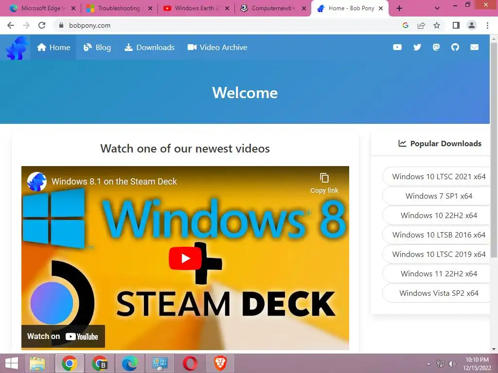This screenshot has height=373, width=498.
Task: Open the GitHub icon in site header
Action: pos(455,47)
